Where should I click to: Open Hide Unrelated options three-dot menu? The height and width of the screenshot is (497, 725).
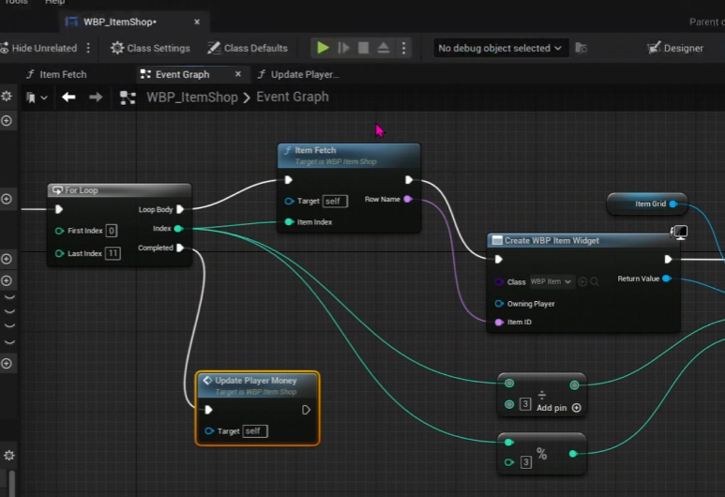click(x=88, y=48)
